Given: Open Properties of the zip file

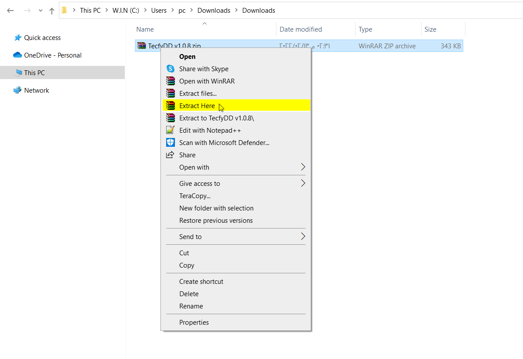Looking at the screenshot, I should 194,323.
